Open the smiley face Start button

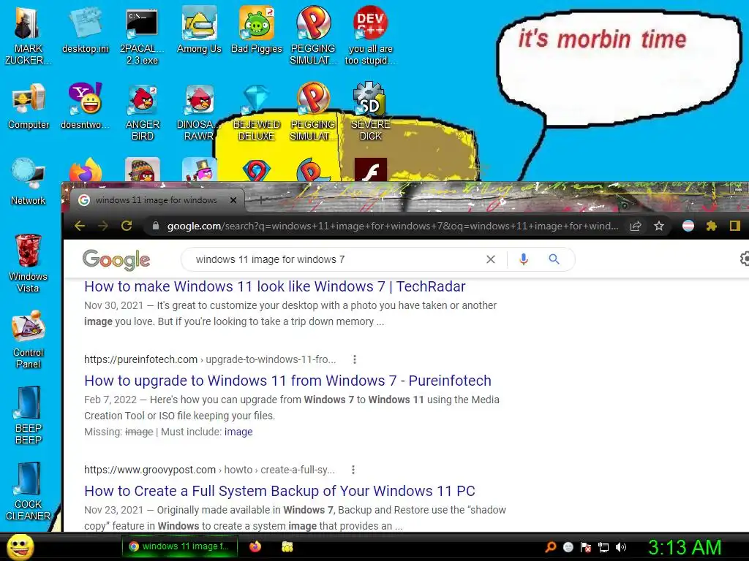20,546
